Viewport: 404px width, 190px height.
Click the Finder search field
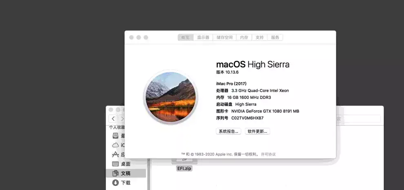(x=358, y=119)
